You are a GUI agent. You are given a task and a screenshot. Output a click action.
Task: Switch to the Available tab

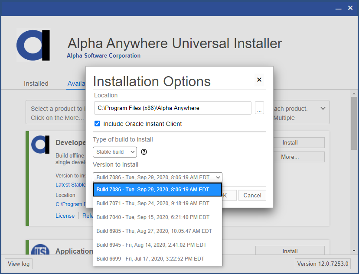click(76, 84)
